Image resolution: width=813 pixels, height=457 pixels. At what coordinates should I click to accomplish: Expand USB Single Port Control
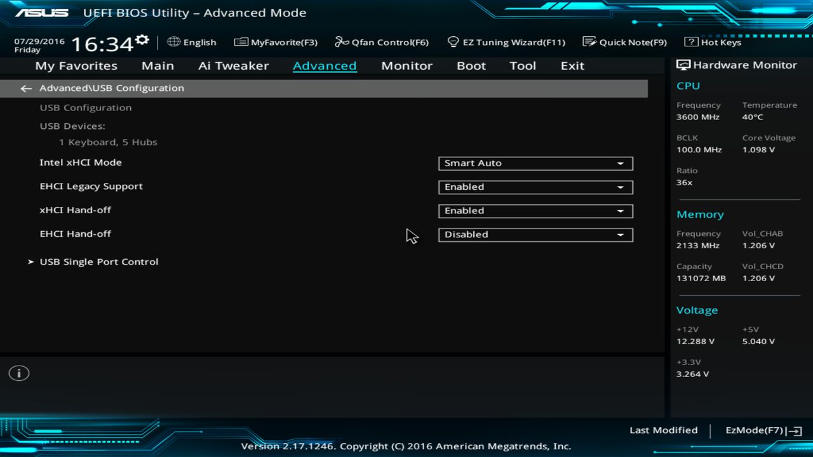click(x=98, y=261)
